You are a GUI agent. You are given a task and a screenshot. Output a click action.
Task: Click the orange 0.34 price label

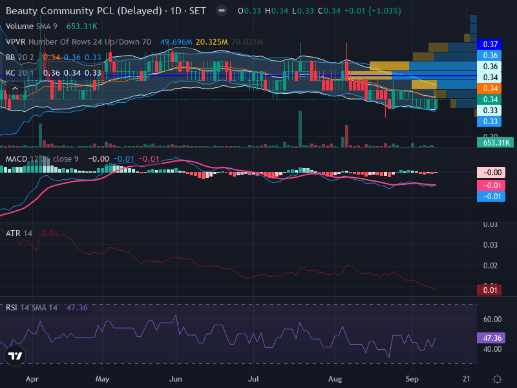[489, 89]
